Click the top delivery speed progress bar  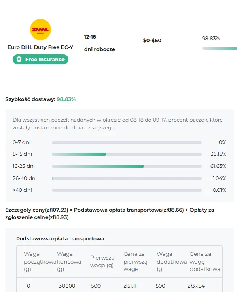tap(220, 48)
